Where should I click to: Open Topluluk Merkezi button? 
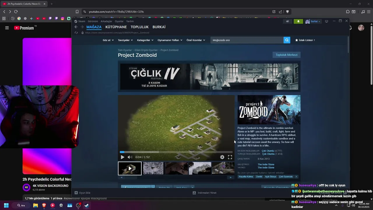point(286,55)
